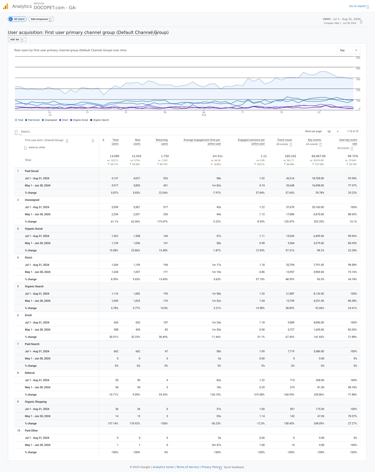375x472 pixels.
Task: Click the 1-10 of 10 pagination label
Action: click(x=353, y=131)
